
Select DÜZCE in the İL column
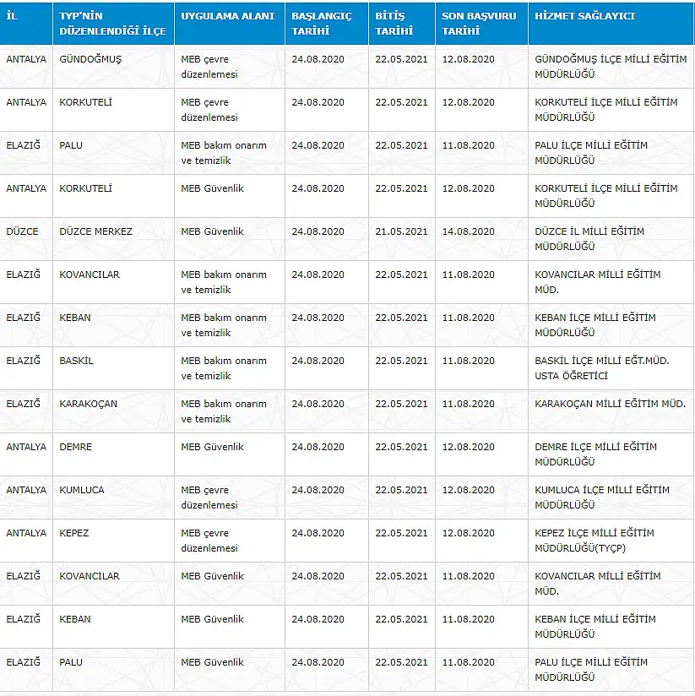(x=26, y=239)
